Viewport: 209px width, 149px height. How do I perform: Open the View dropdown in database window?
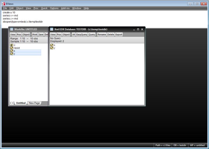pos(53,35)
